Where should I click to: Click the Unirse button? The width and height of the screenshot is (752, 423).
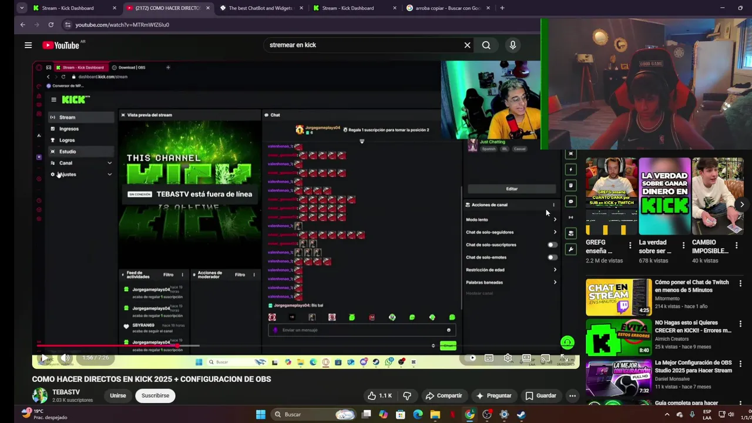click(x=118, y=395)
